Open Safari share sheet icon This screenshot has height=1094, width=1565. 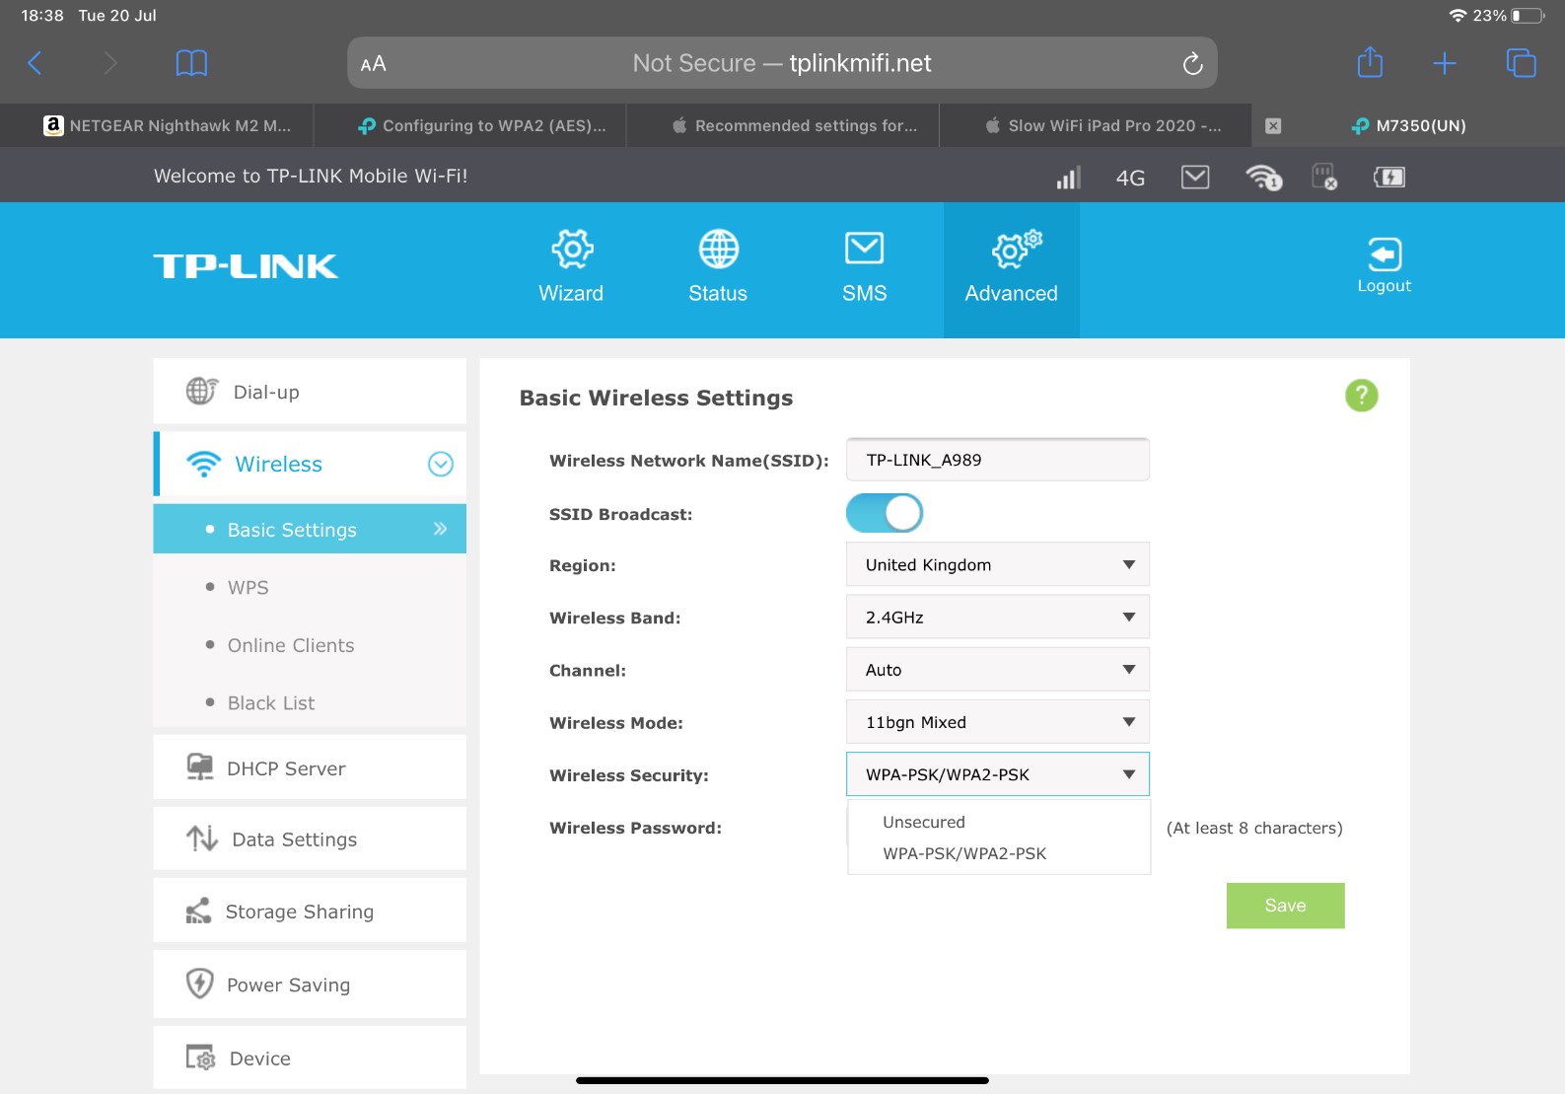pyautogui.click(x=1370, y=62)
